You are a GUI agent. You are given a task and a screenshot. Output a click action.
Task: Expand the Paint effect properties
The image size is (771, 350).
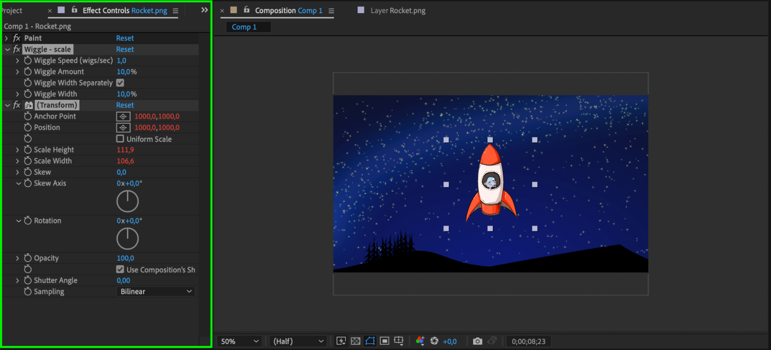7,38
